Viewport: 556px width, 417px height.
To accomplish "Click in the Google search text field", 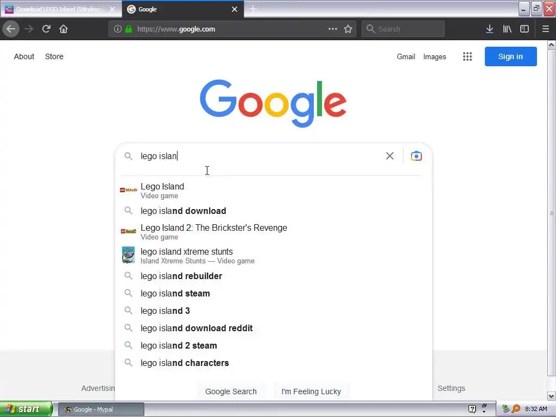I will coord(261,156).
